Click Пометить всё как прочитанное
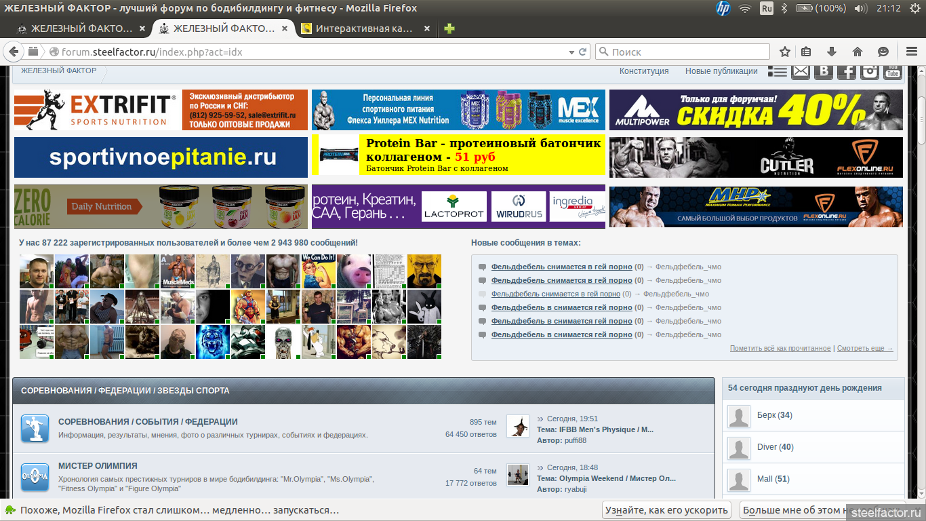Screen dimensions: 926x521 click(x=780, y=349)
